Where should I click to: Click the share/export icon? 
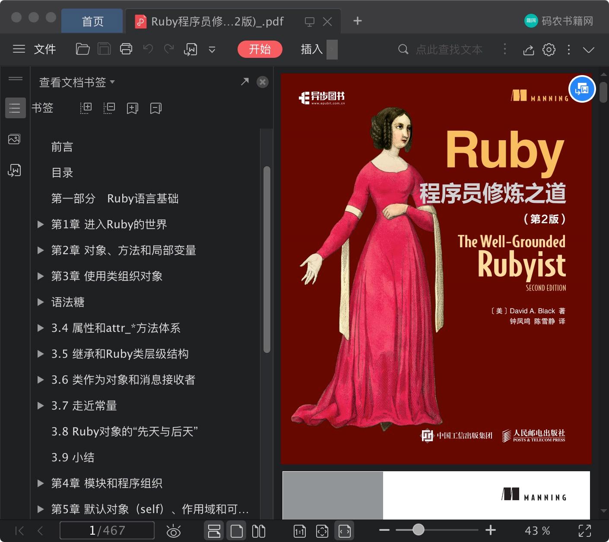point(529,50)
